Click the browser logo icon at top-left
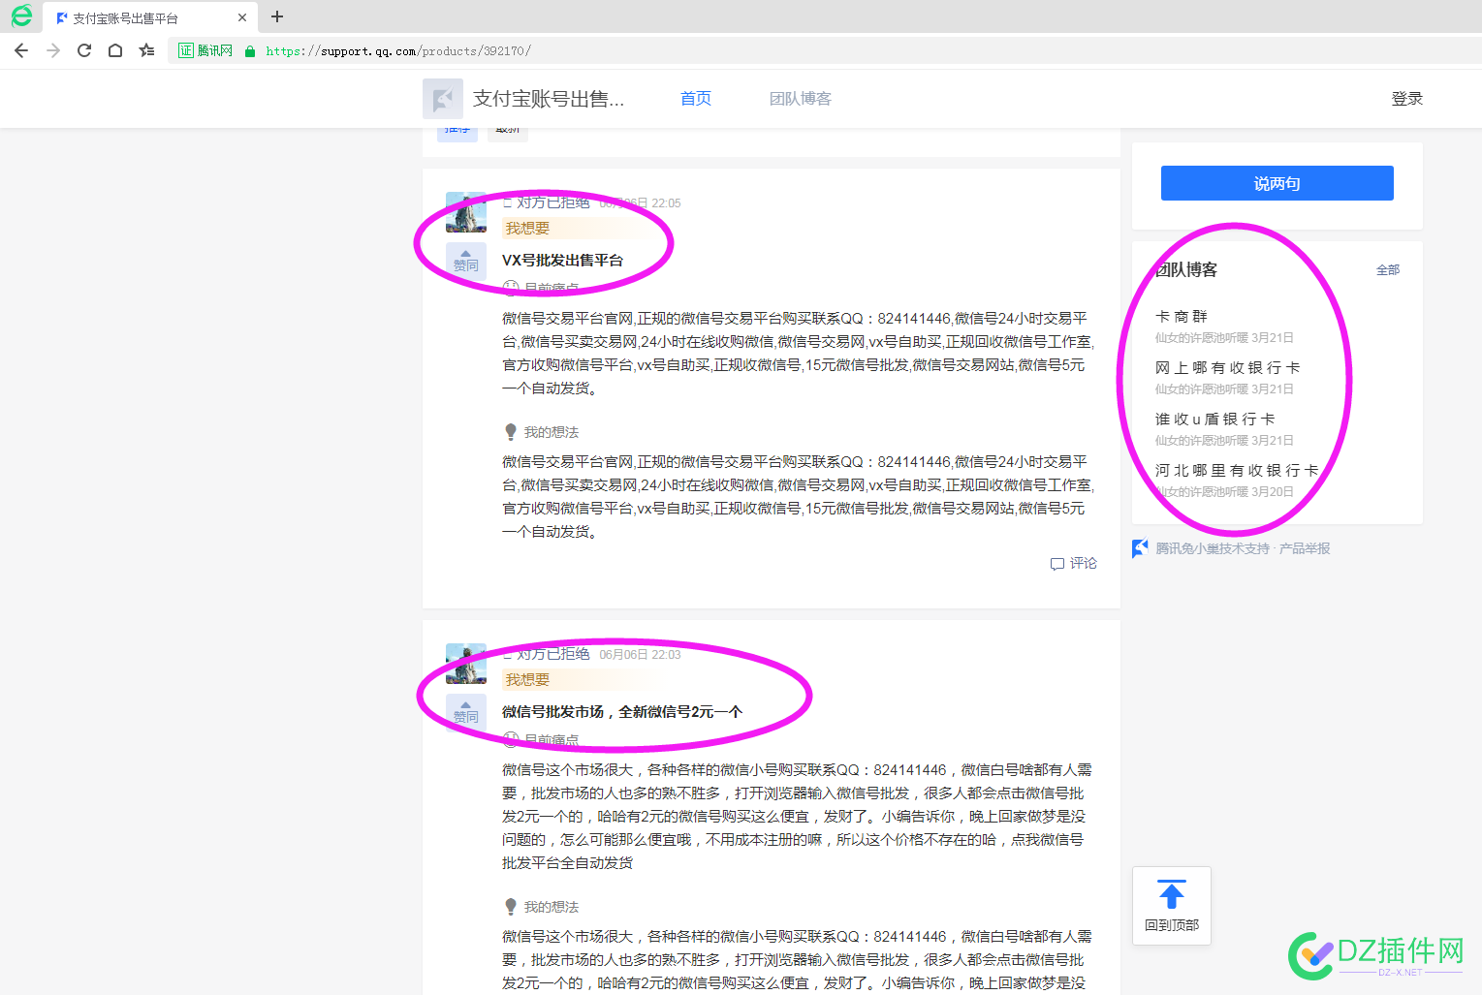The image size is (1482, 995). (21, 16)
